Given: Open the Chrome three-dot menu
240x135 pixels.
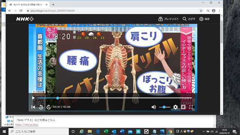Looking at the screenshot, I should click(219, 11).
